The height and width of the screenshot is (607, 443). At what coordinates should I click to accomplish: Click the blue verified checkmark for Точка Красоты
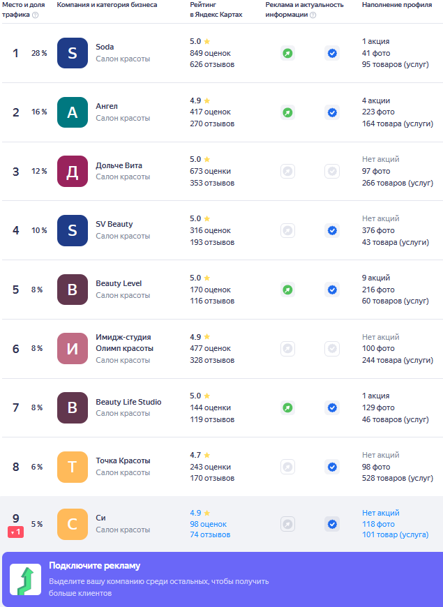point(332,467)
